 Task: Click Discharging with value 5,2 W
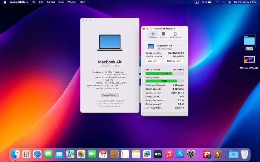[181, 104]
